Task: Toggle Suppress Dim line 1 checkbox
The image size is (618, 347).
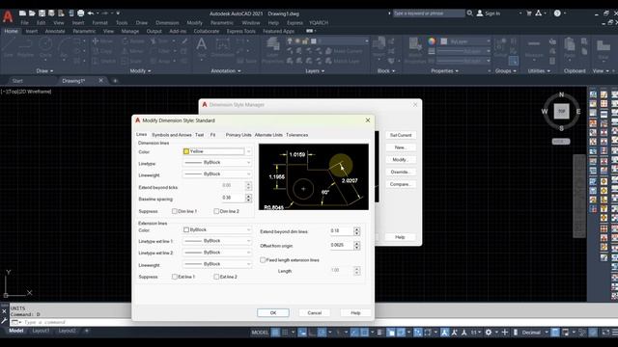Action: coord(175,211)
